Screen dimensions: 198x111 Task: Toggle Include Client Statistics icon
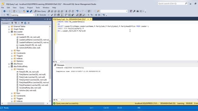pyautogui.click(x=73, y=15)
